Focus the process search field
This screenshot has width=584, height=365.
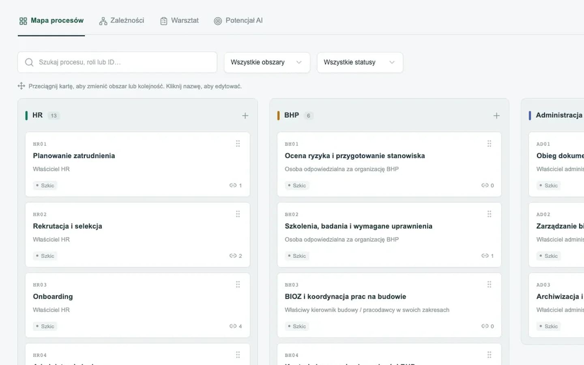tap(117, 62)
